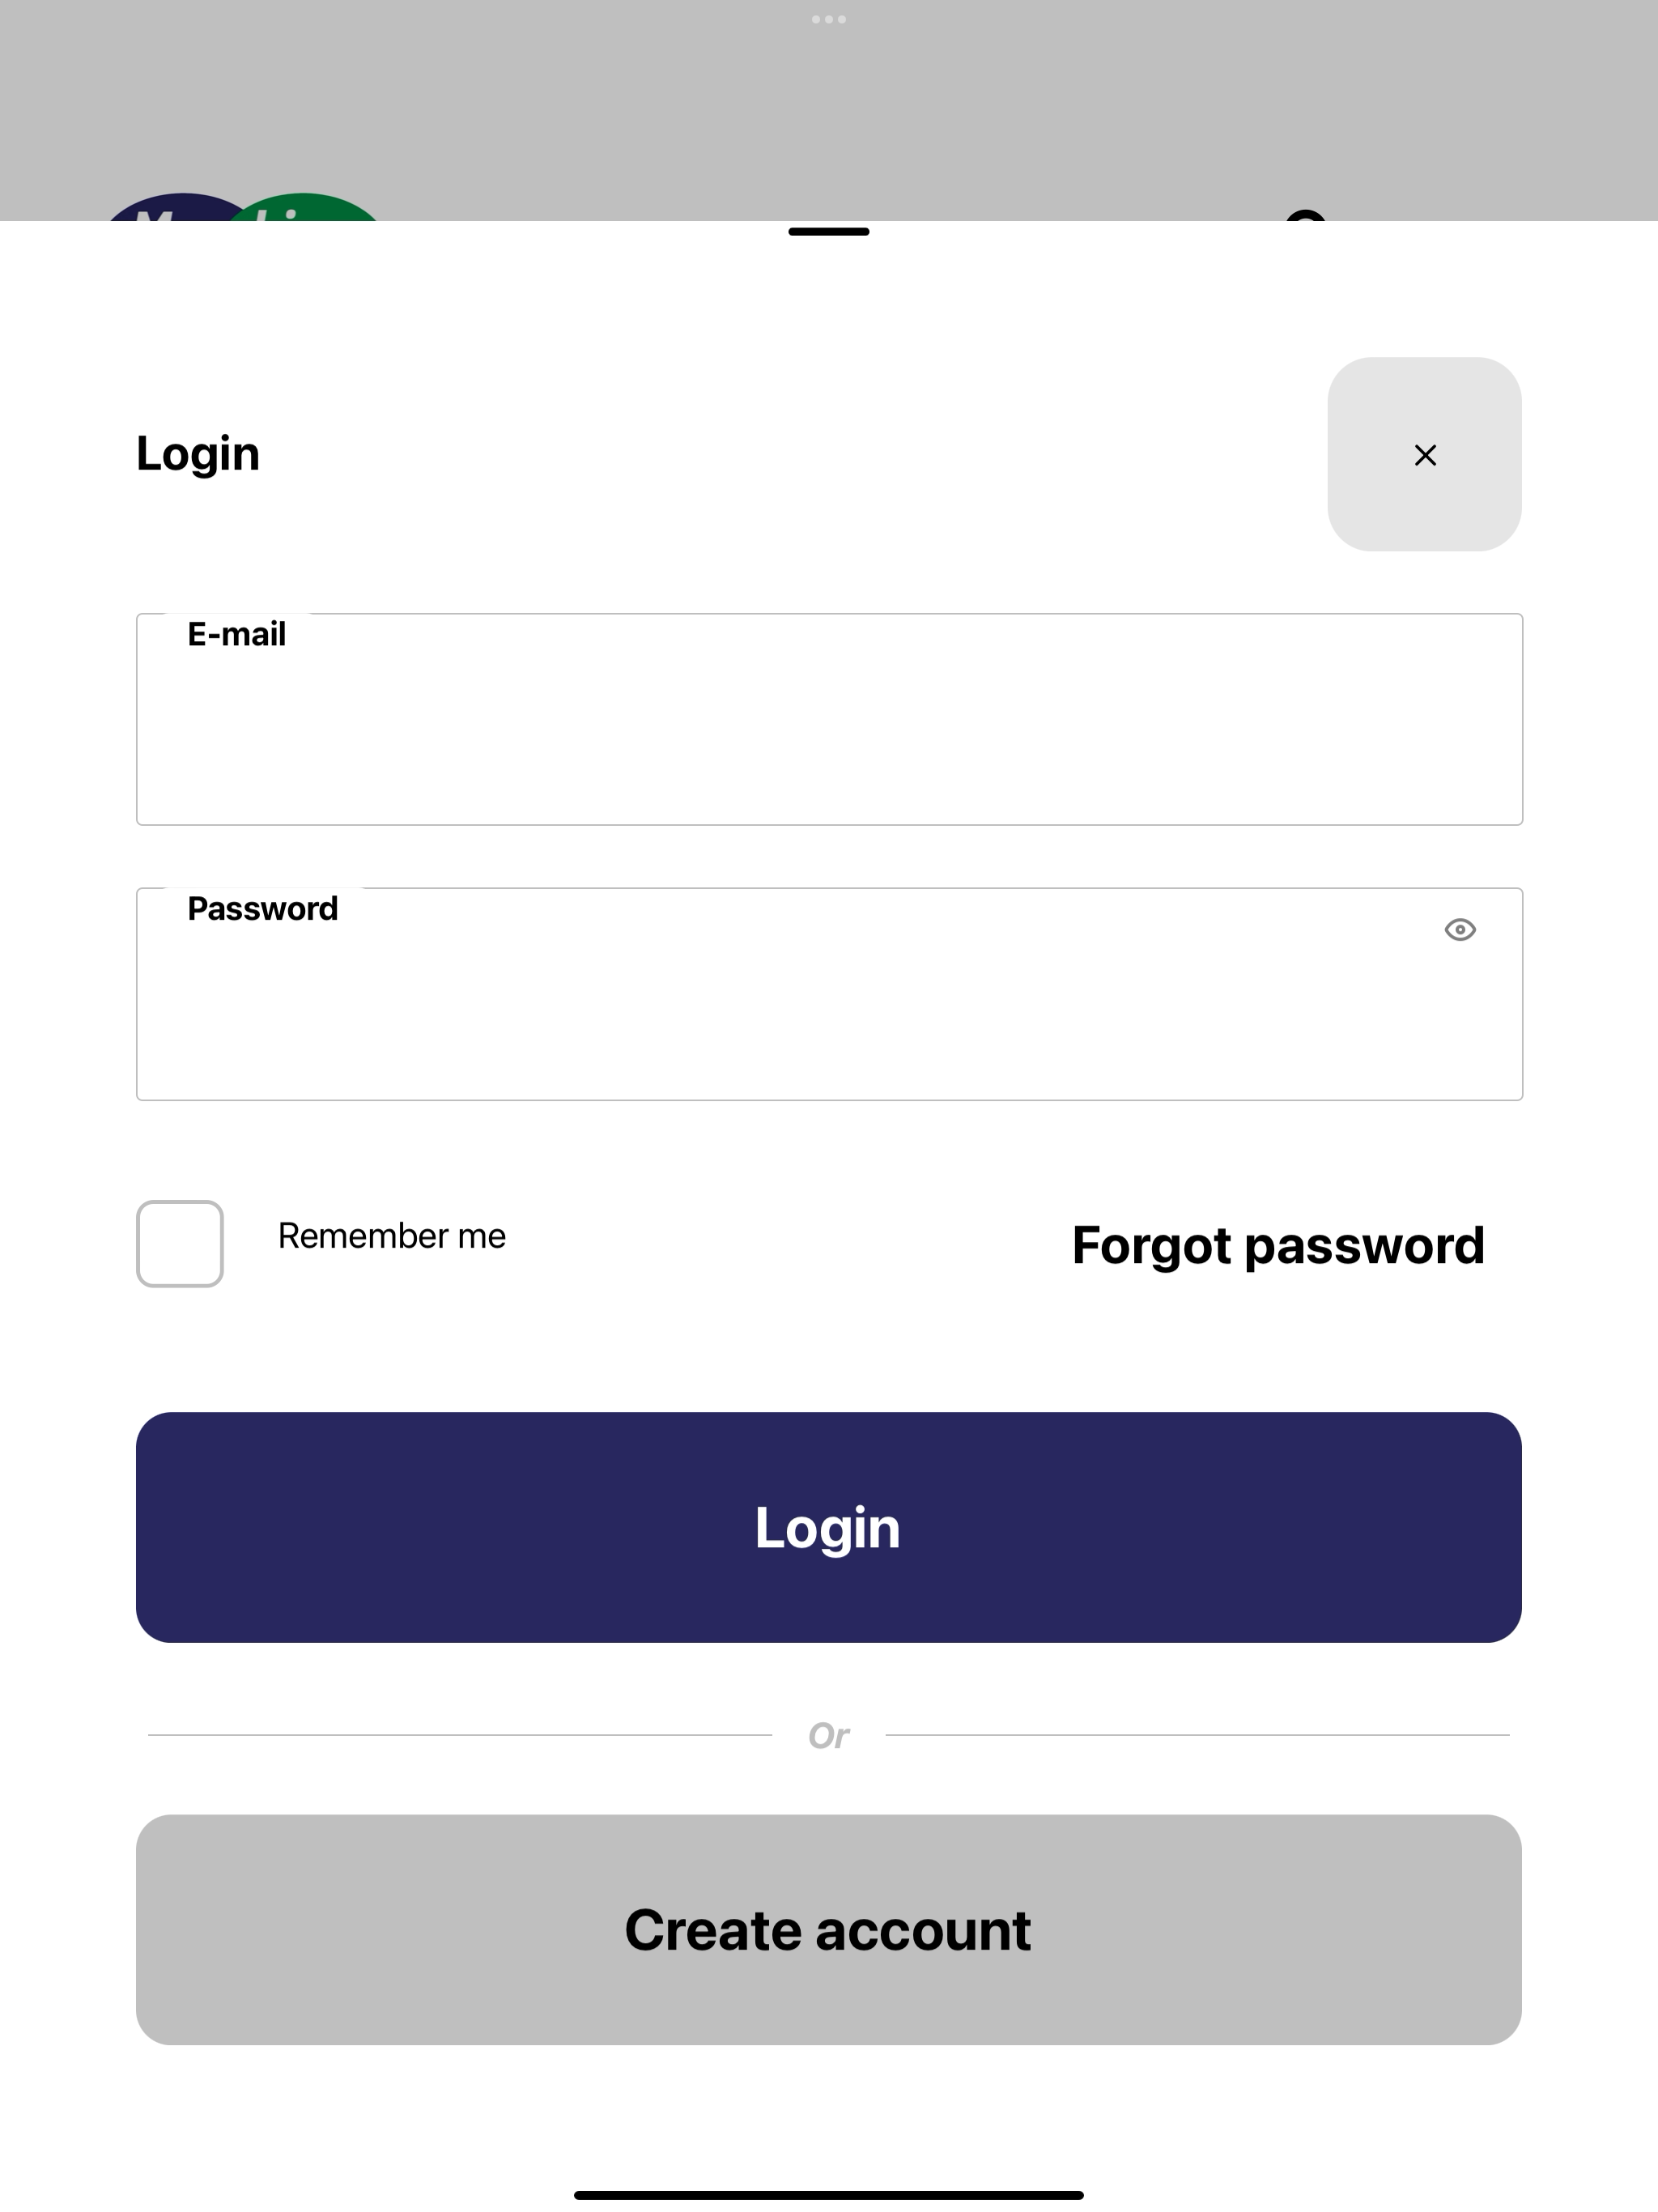Tap the Password field label
1658x2212 pixels.
pyautogui.click(x=263, y=908)
